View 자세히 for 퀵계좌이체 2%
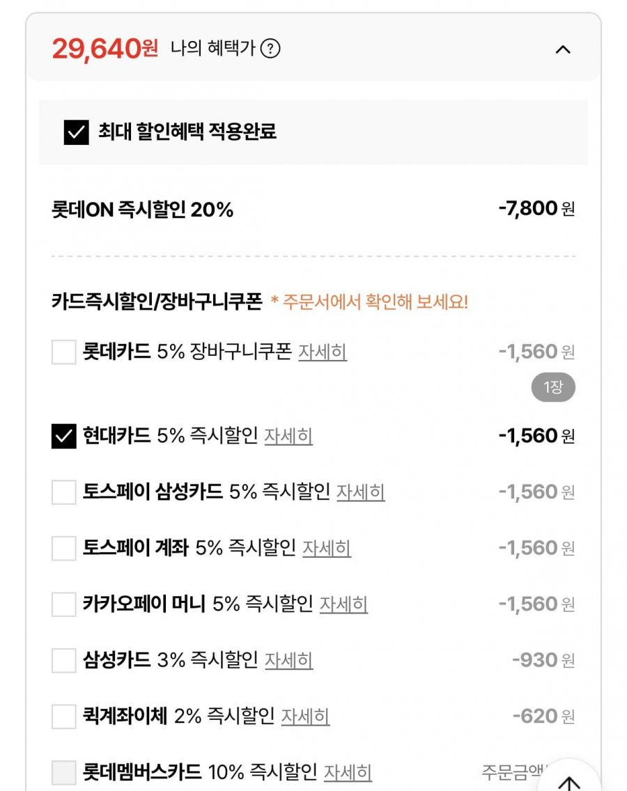 point(305,716)
